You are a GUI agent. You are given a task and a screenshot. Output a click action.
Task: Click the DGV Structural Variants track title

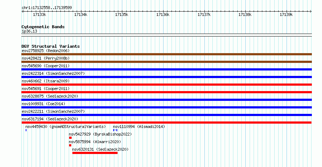point(51,46)
